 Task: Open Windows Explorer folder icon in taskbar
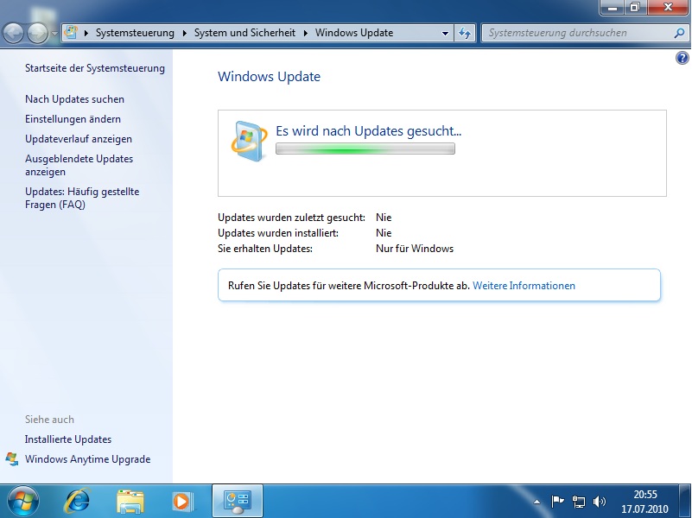(x=130, y=501)
